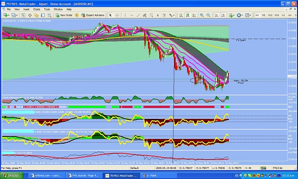Expand the Profiles dropdown arrow
The height and width of the screenshot is (179, 298).
(17, 15)
